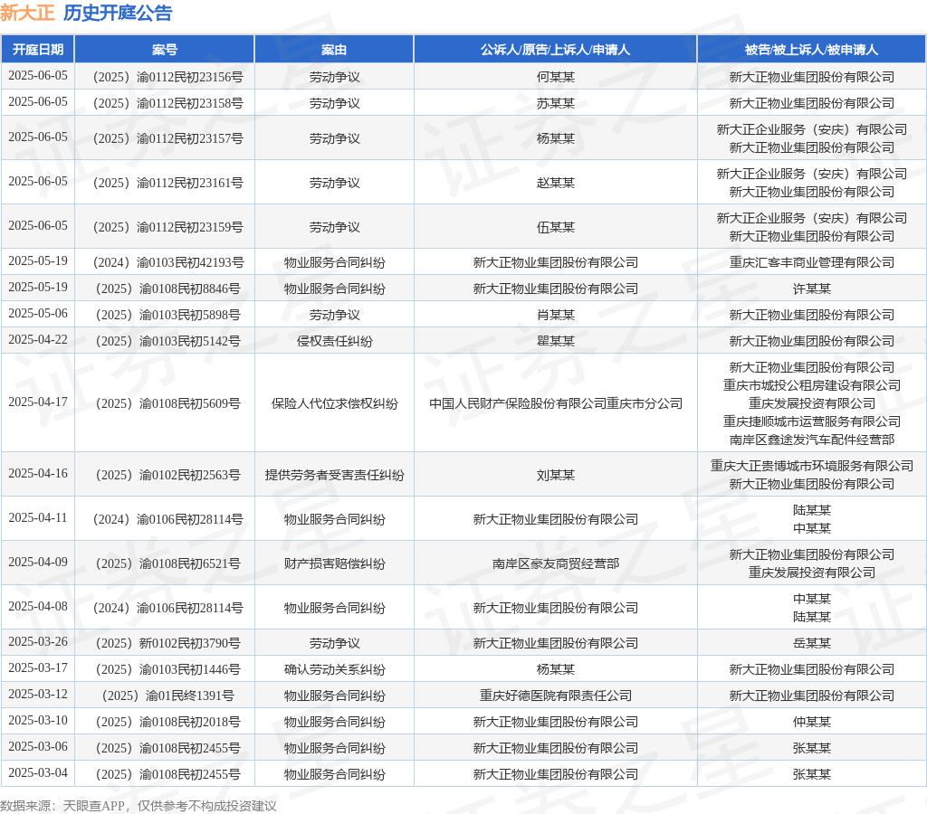Click case number 渝0108民初2018号
Screen dimensions: 927x814
pyautogui.click(x=167, y=722)
